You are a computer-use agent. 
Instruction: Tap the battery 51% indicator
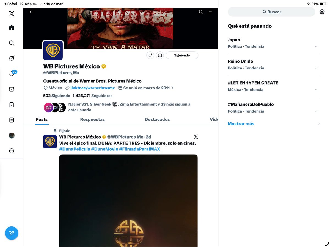[319, 4]
